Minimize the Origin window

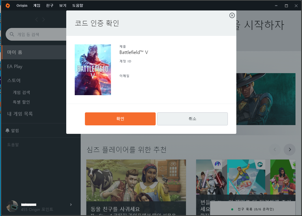coord(276,6)
